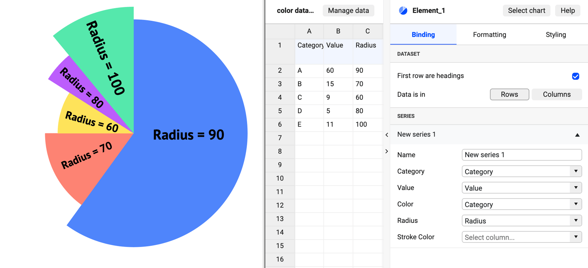This screenshot has height=268, width=588.
Task: Click the cell containing category E
Action: click(x=309, y=124)
